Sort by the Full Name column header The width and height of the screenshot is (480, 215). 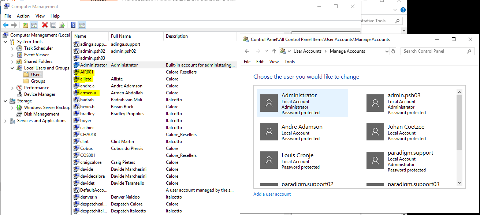tap(136, 36)
